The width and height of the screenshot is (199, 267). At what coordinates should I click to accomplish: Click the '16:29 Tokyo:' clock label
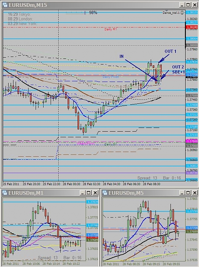[19, 14]
